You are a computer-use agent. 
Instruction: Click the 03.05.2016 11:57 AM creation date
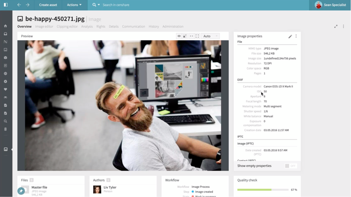[276, 130]
